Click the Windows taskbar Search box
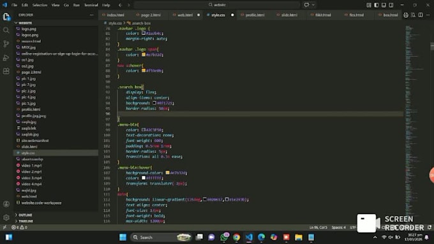434x244 pixels. [x=161, y=237]
